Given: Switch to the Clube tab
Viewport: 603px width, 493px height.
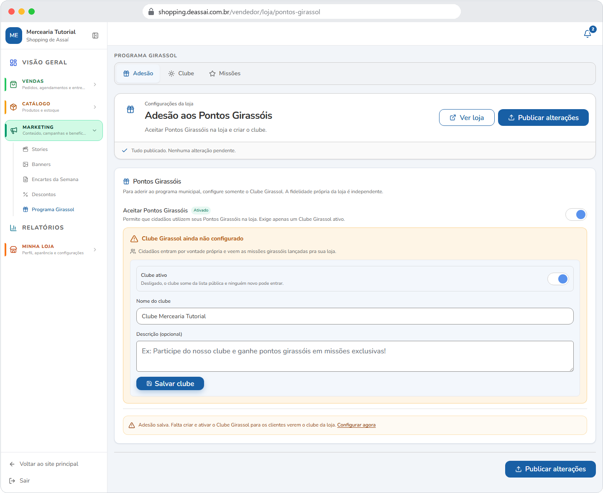Looking at the screenshot, I should (181, 74).
